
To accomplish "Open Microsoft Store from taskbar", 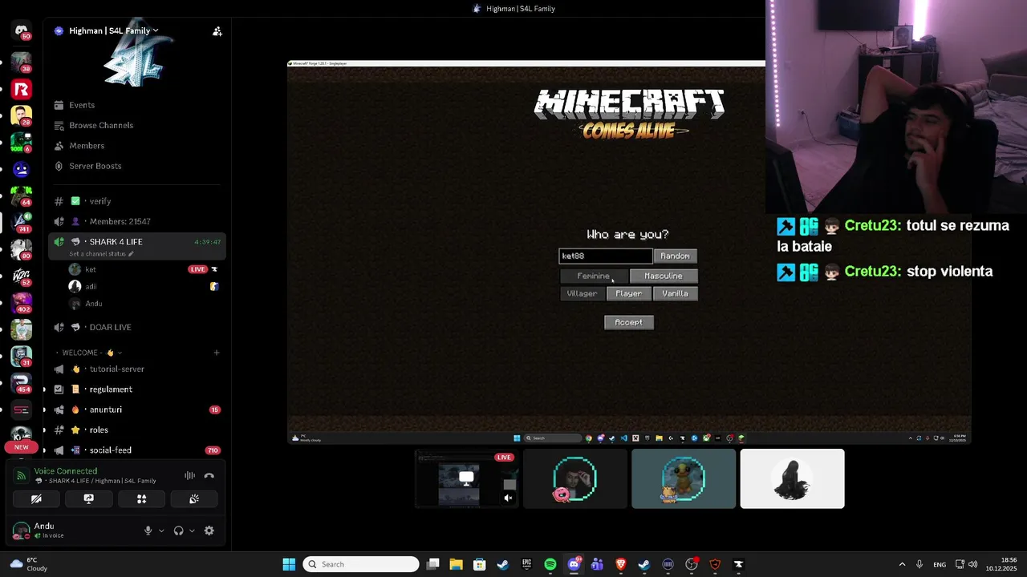I will point(479,564).
